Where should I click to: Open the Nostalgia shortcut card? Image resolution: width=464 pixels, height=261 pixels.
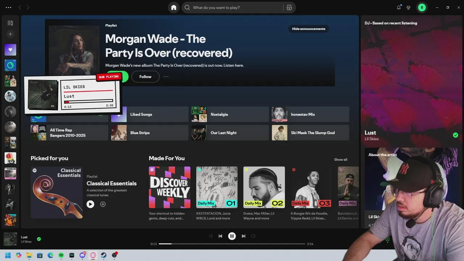point(230,114)
